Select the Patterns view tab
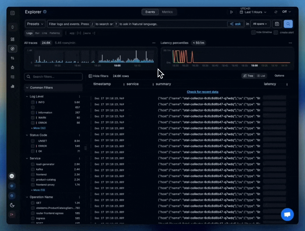This screenshot has height=231, width=305. tap(55, 33)
